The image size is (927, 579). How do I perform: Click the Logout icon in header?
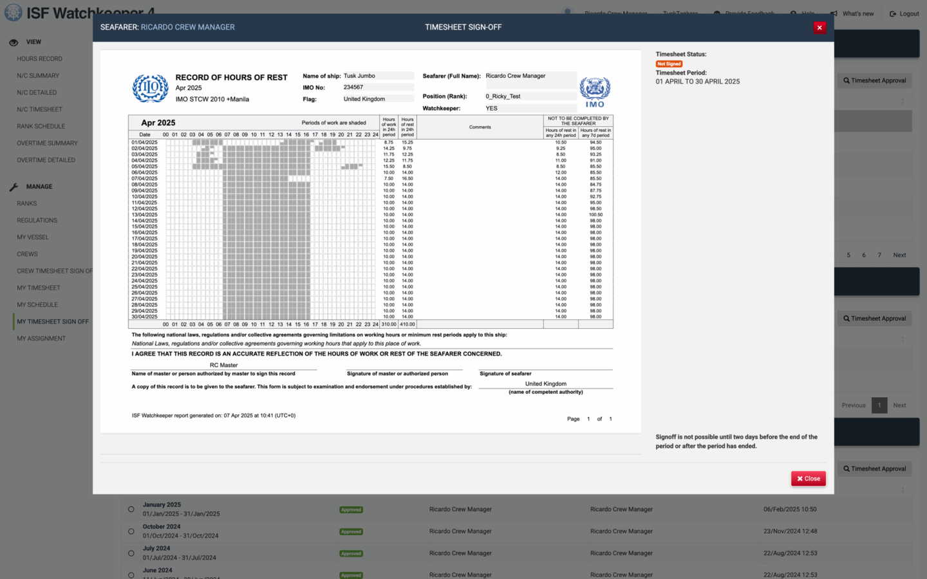click(x=893, y=14)
